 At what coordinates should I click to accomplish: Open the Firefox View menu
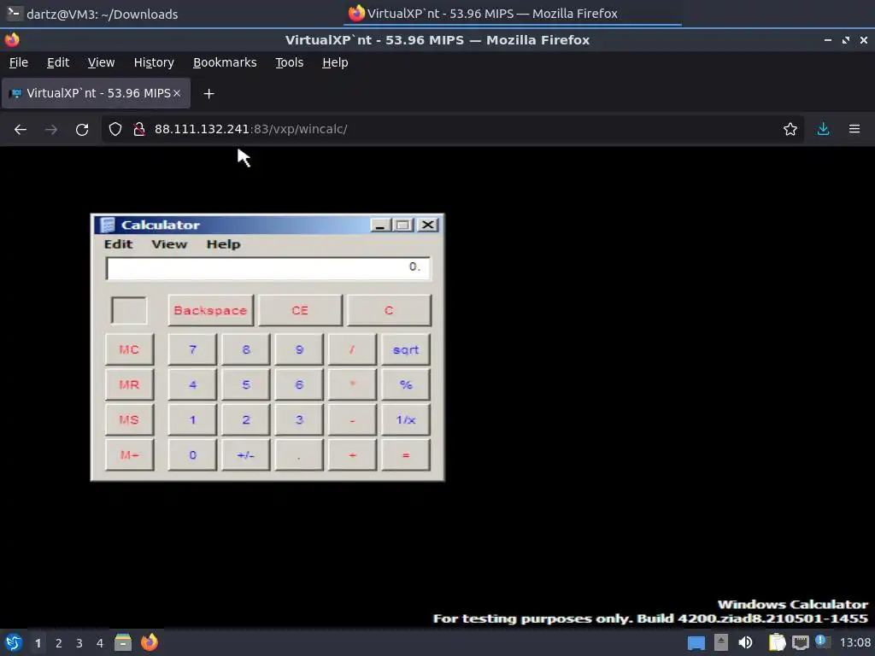(x=101, y=62)
